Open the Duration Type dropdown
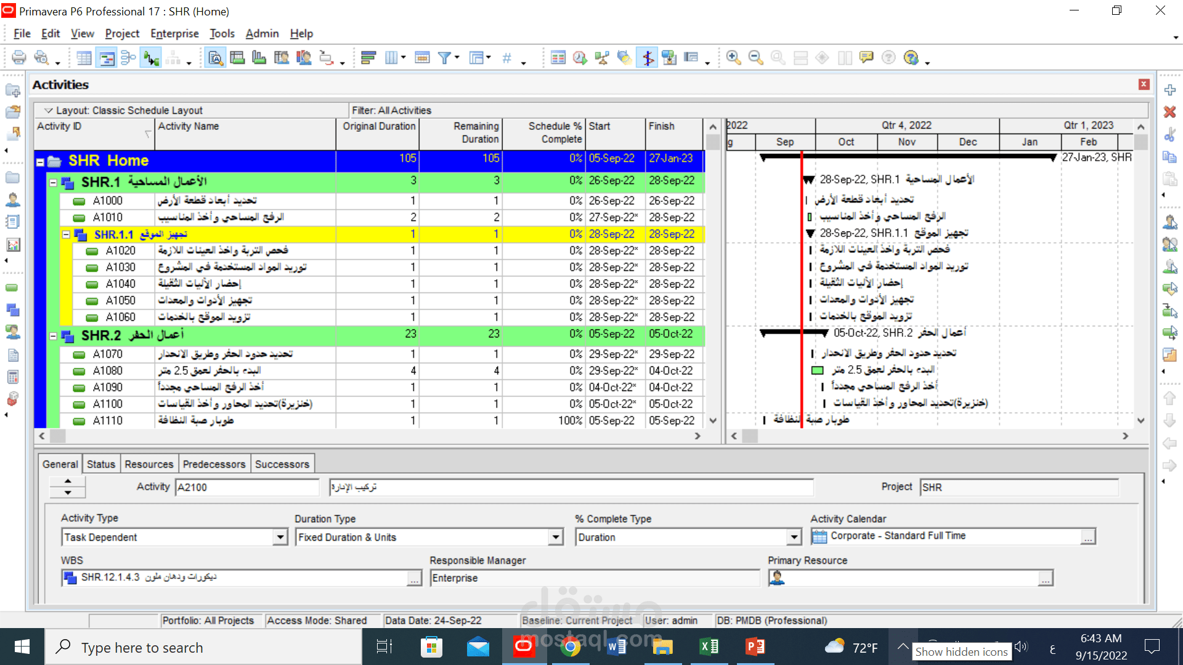This screenshot has width=1183, height=665. coord(556,537)
